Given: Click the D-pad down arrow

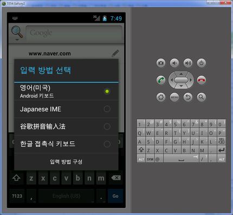Looking at the screenshot, I should click(181, 86).
